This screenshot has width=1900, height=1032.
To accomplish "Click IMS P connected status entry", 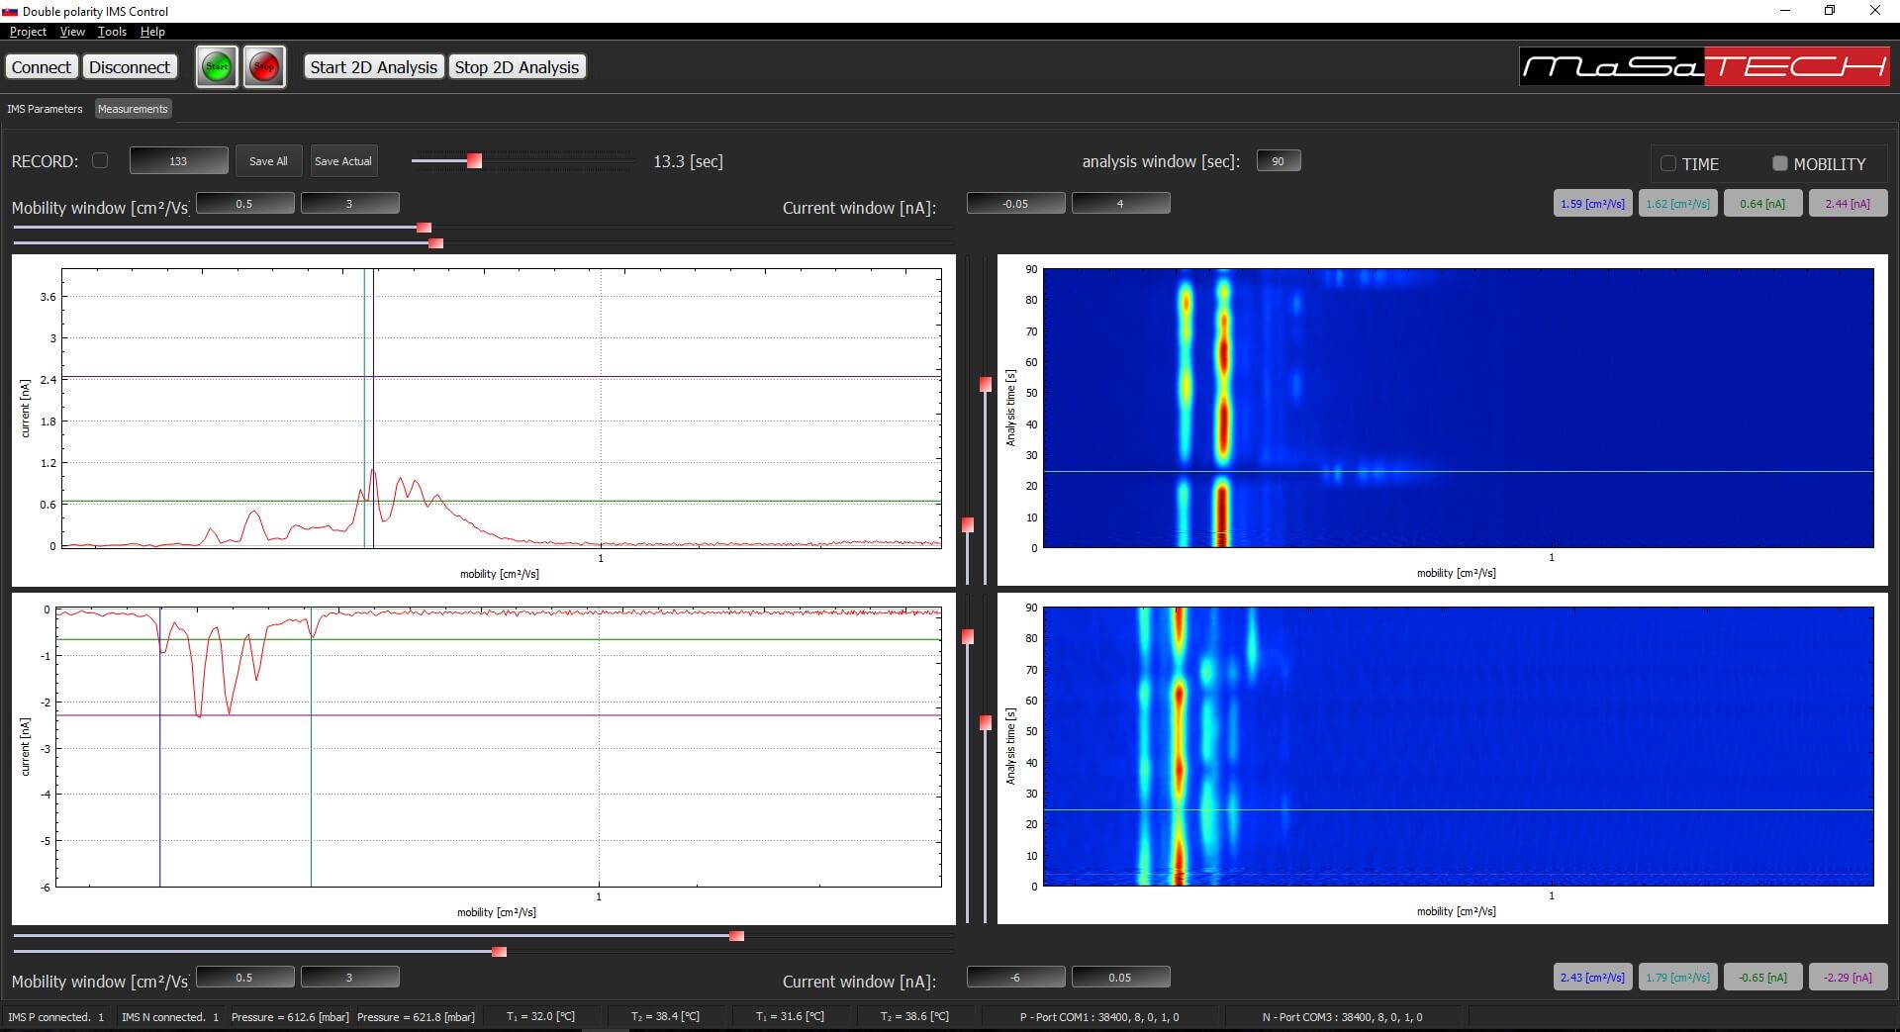I will pyautogui.click(x=55, y=1017).
